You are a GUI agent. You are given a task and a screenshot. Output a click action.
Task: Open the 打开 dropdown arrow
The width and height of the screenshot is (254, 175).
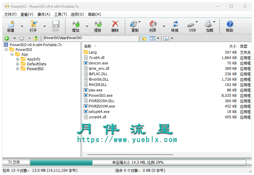click(44, 26)
